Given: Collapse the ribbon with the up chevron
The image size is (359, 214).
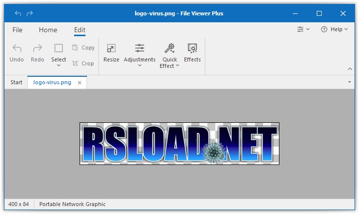Looking at the screenshot, I should coord(350,69).
